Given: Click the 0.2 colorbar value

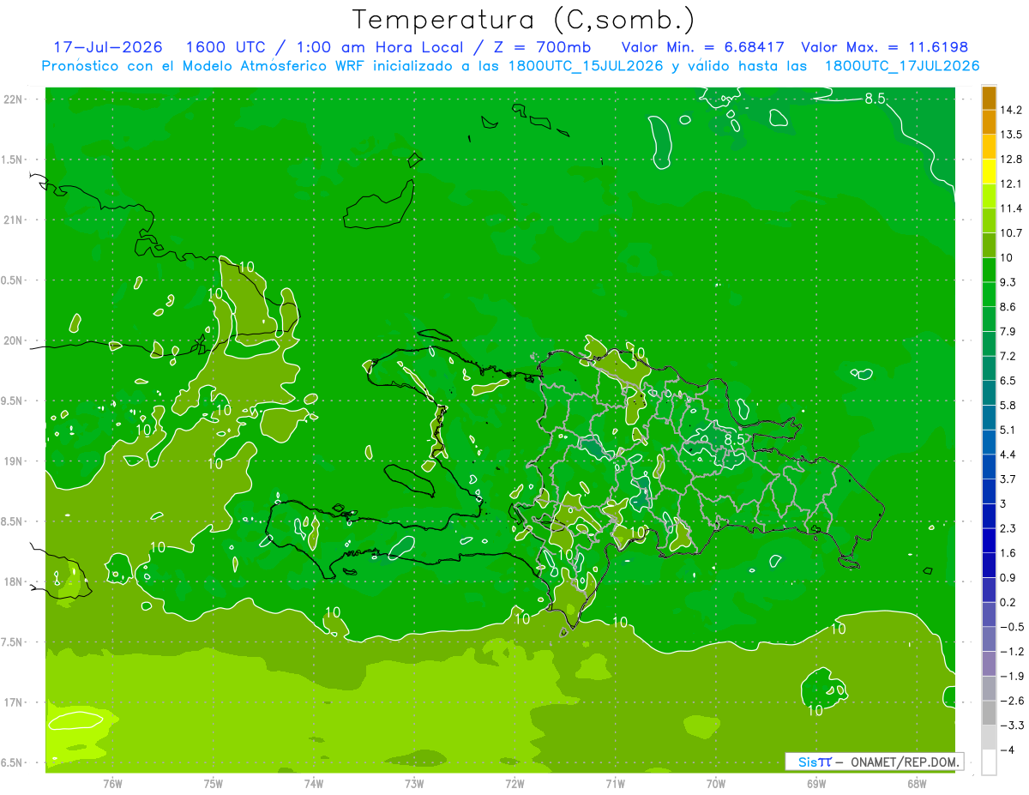Looking at the screenshot, I should [x=1008, y=602].
